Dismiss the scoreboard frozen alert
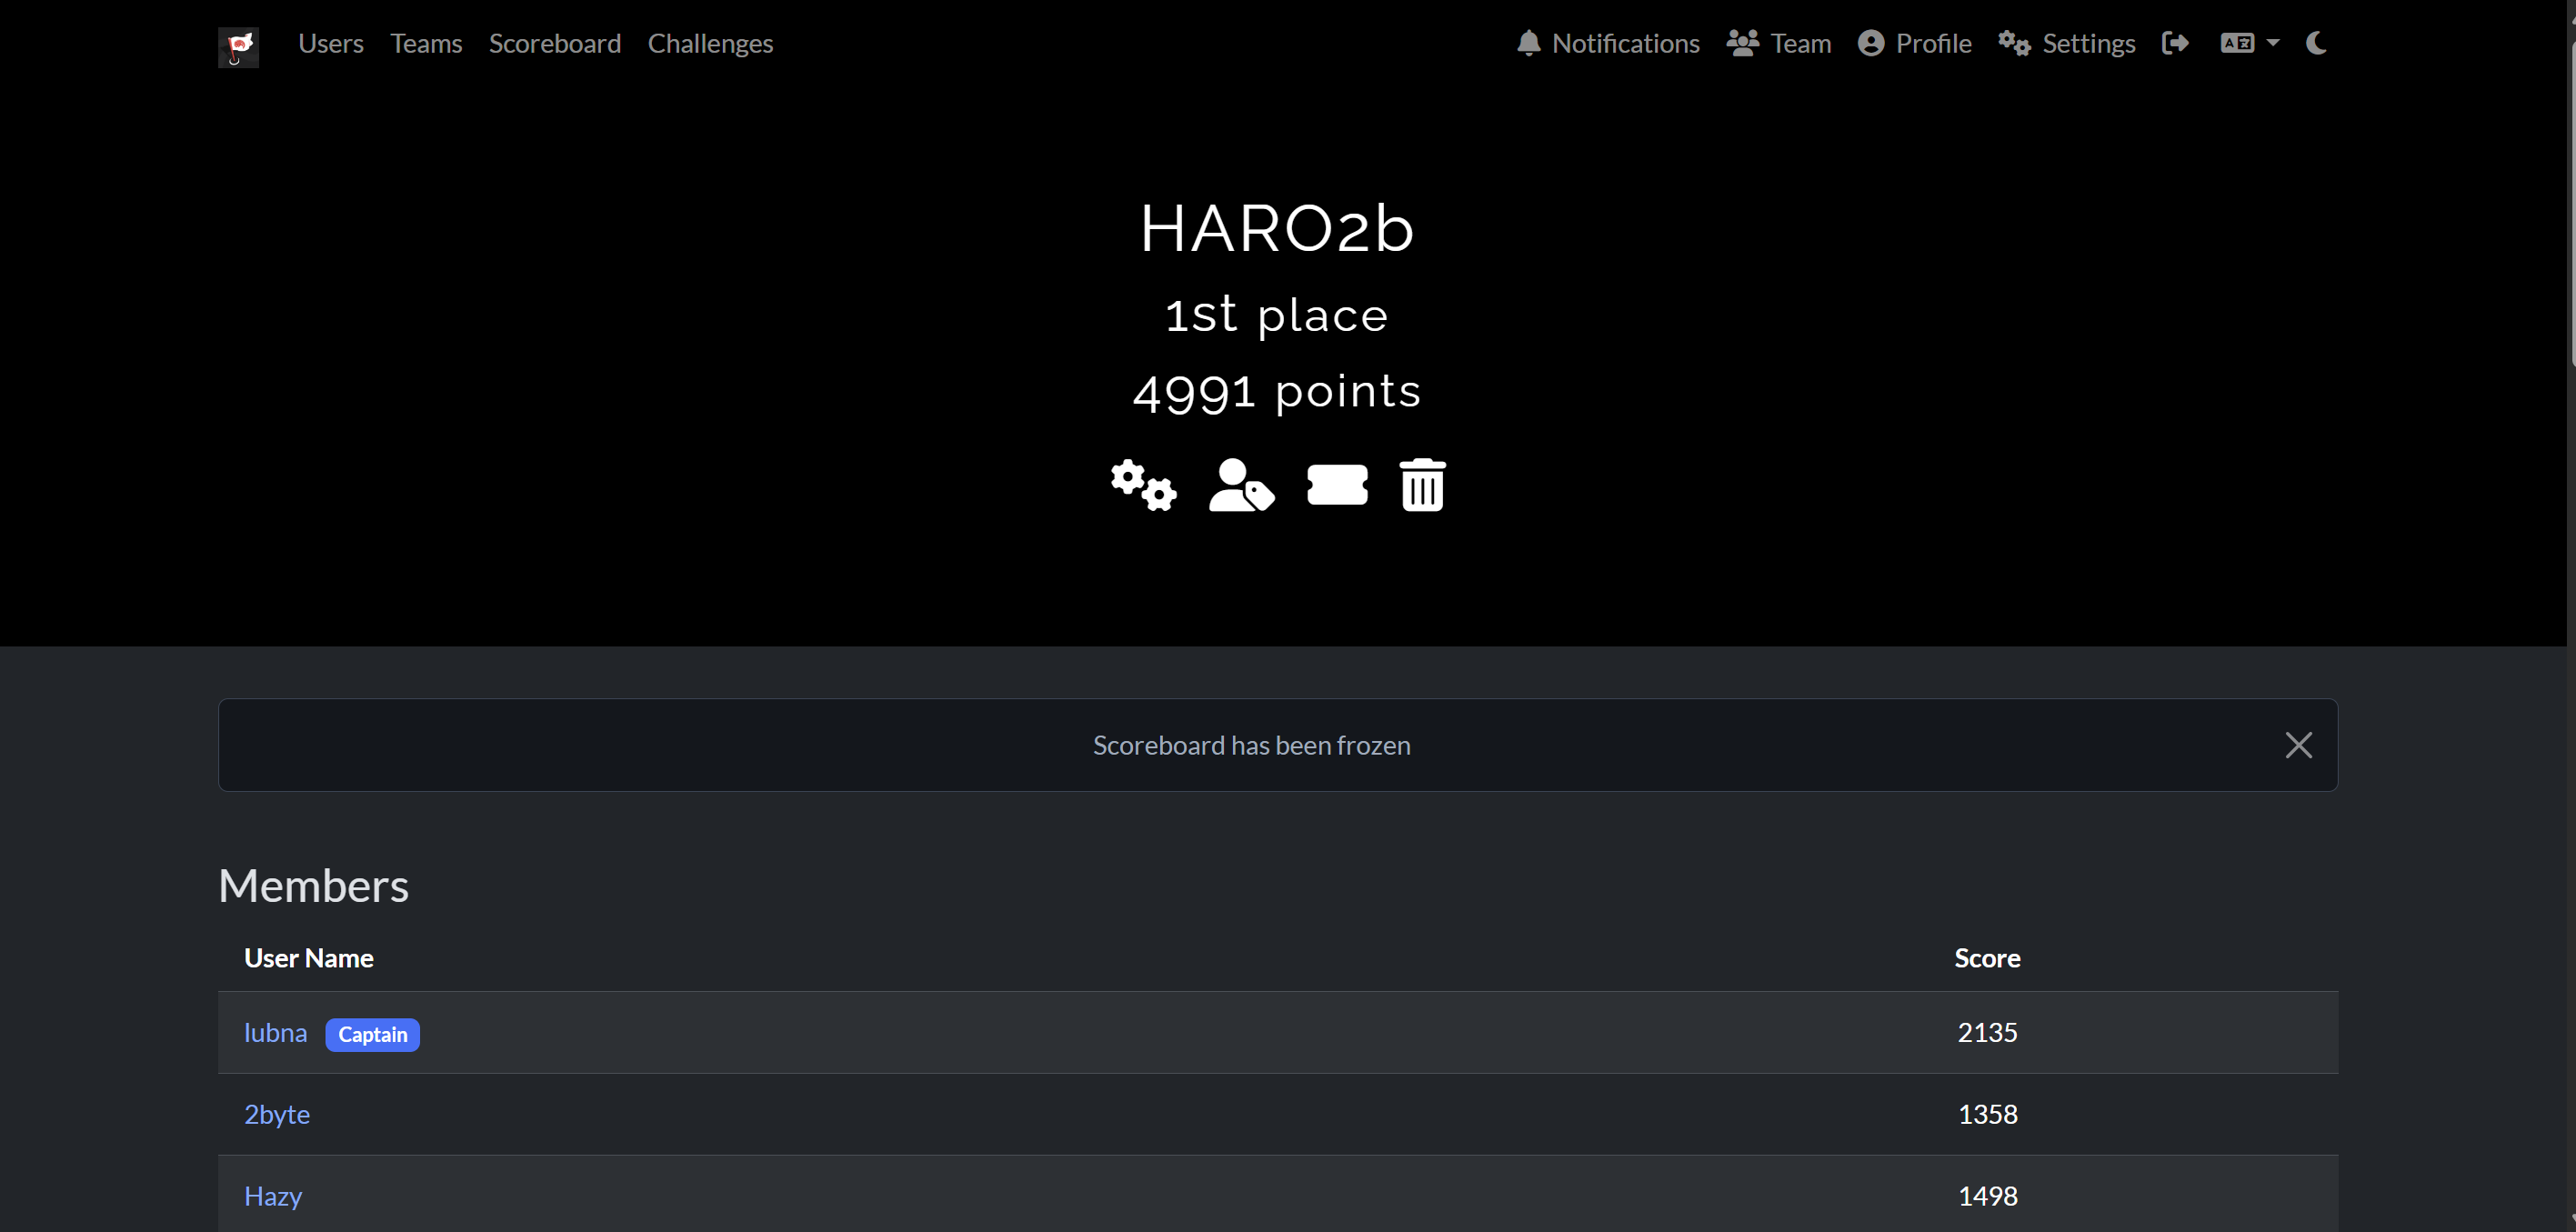This screenshot has width=2576, height=1232. [x=2298, y=745]
